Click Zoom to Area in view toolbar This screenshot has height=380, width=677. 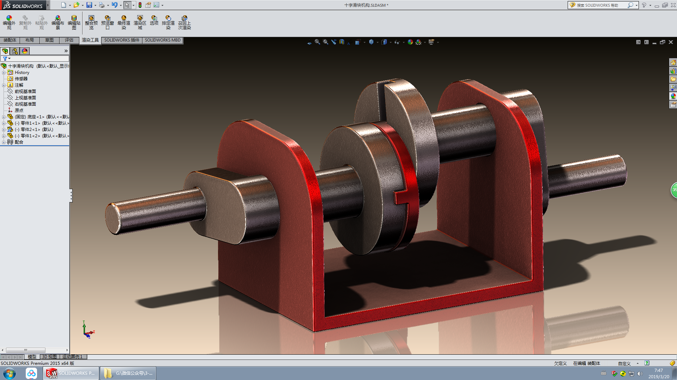326,42
